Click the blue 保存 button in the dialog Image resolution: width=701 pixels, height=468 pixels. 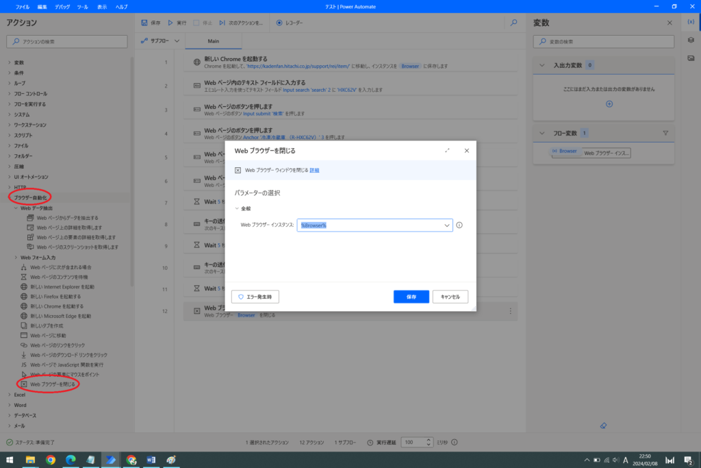click(x=411, y=297)
